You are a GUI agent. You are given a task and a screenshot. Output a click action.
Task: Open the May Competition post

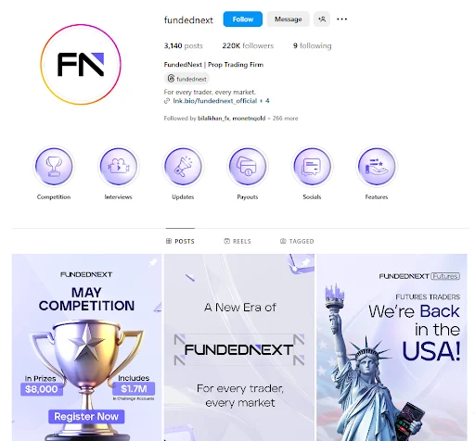pyautogui.click(x=86, y=347)
